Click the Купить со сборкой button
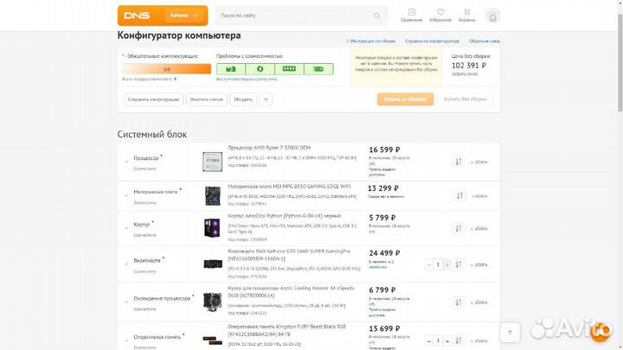The height and width of the screenshot is (350, 623). coord(405,99)
